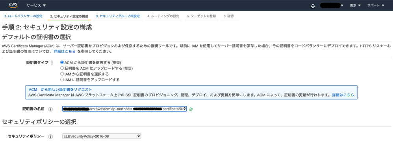Click 詳細はこちら link in the blue box

click(343, 95)
